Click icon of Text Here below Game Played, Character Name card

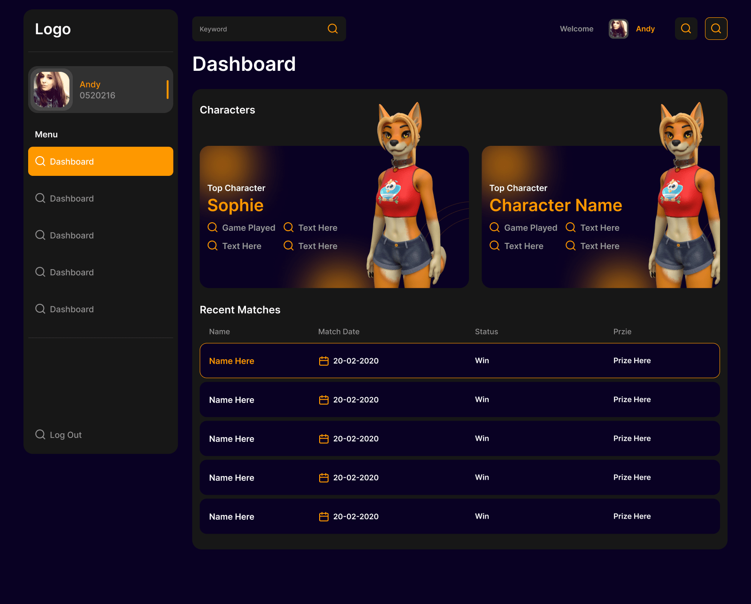pos(495,246)
